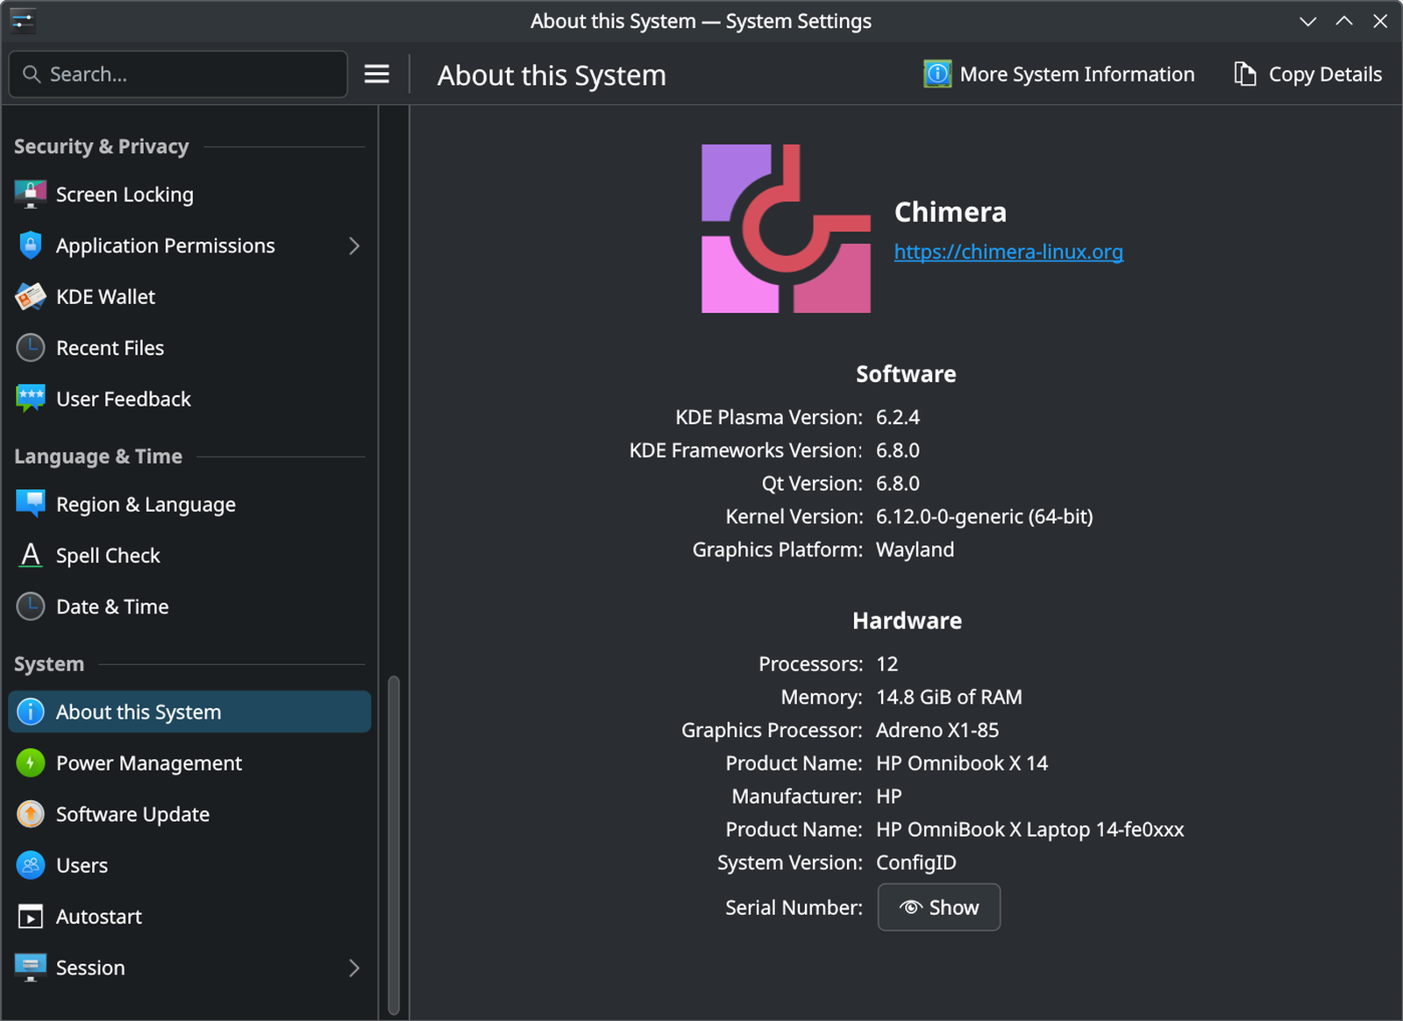Open User Feedback icon in sidebar
Viewport: 1403px width, 1021px height.
click(31, 399)
